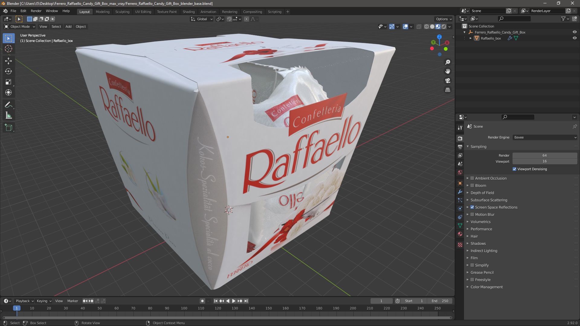Open the Global transform orientation dropdown

[x=202, y=19]
